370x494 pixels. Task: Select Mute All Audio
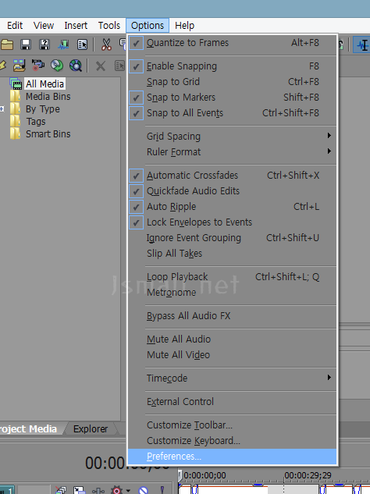click(x=233, y=339)
